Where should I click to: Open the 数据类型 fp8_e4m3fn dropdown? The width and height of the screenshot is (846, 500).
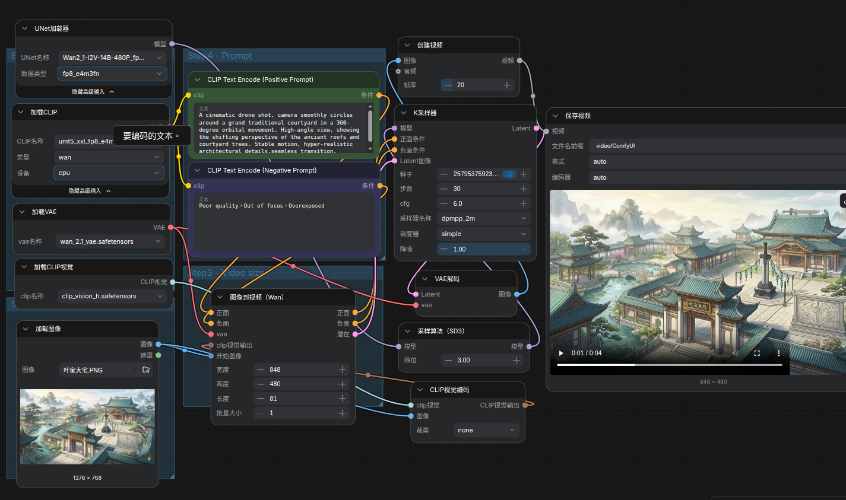pos(112,74)
